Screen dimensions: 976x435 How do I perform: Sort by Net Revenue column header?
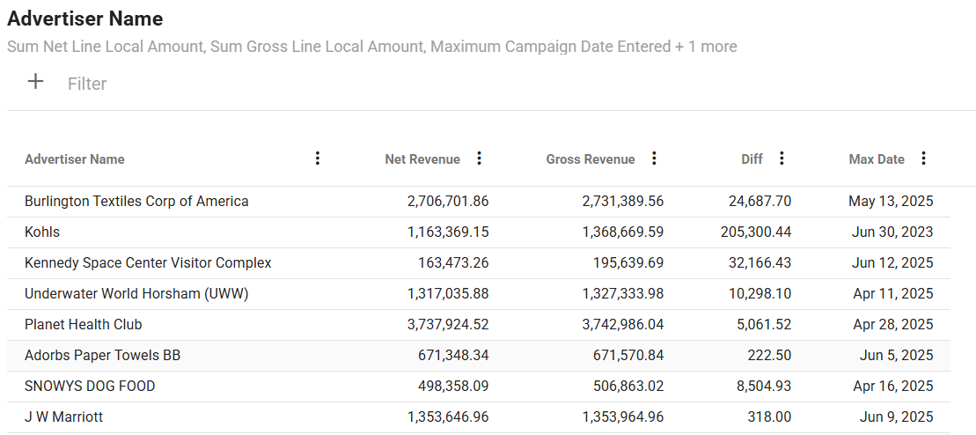tap(422, 159)
